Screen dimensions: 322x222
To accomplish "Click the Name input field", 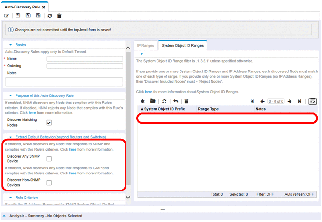I will click(x=85, y=59).
